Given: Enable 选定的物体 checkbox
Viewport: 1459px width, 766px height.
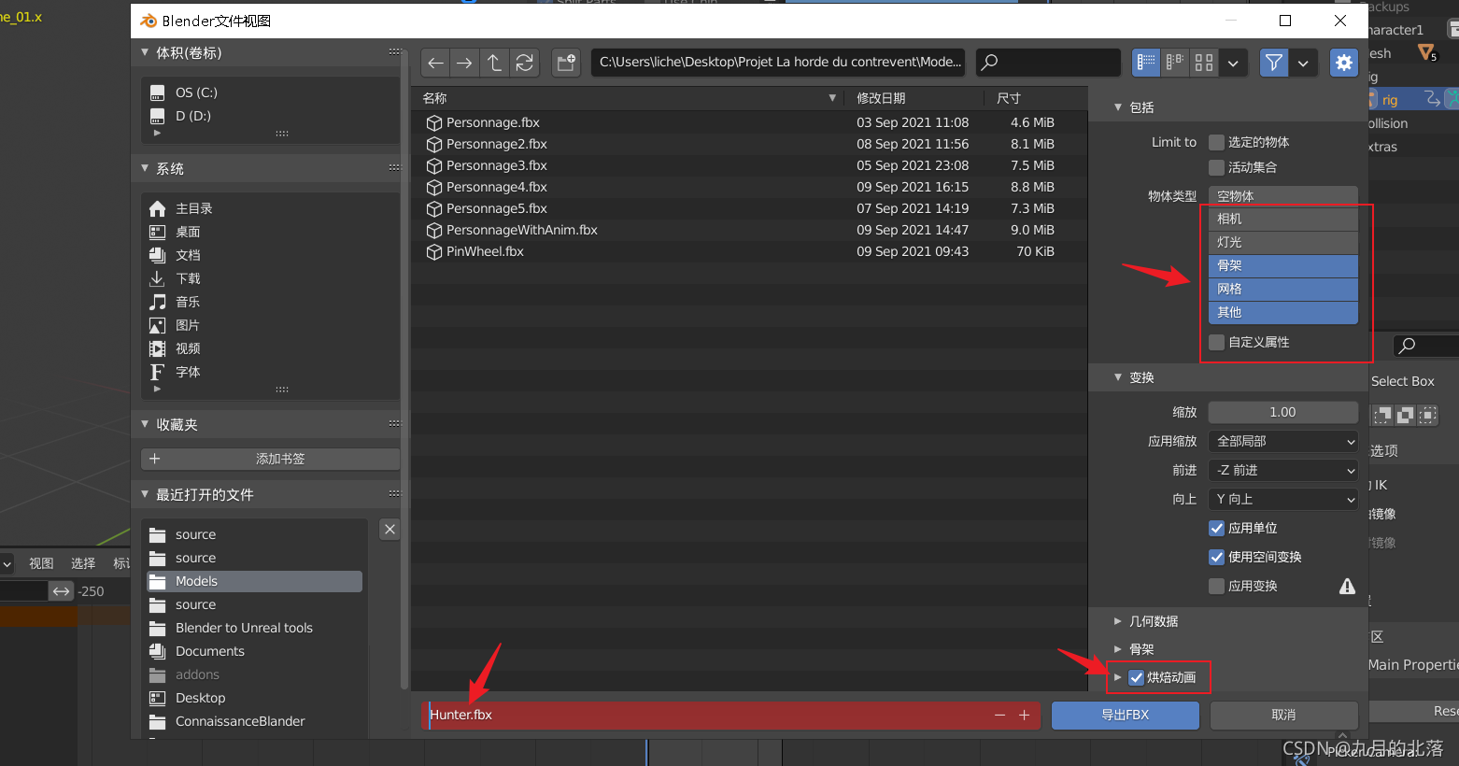Looking at the screenshot, I should click(x=1216, y=142).
